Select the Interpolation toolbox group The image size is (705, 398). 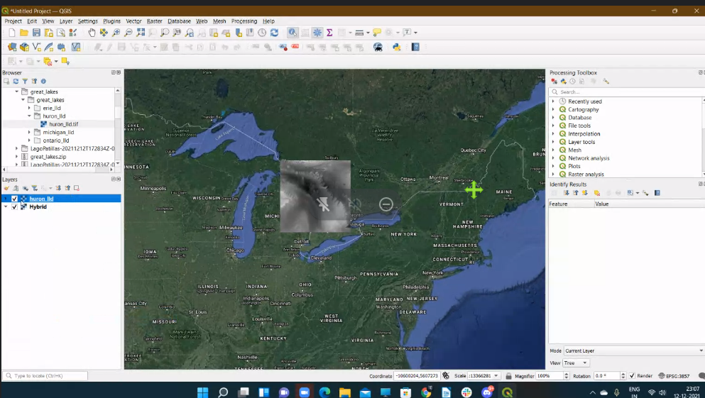[584, 133]
